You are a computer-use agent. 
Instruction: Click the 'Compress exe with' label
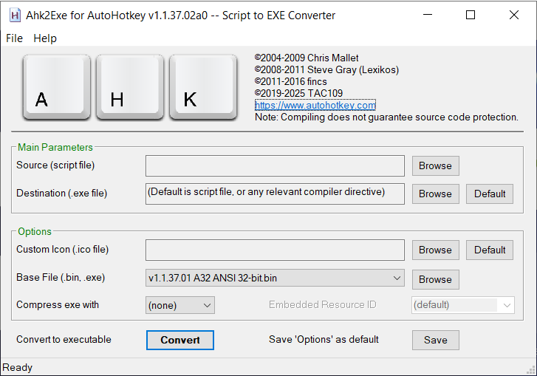tap(58, 305)
